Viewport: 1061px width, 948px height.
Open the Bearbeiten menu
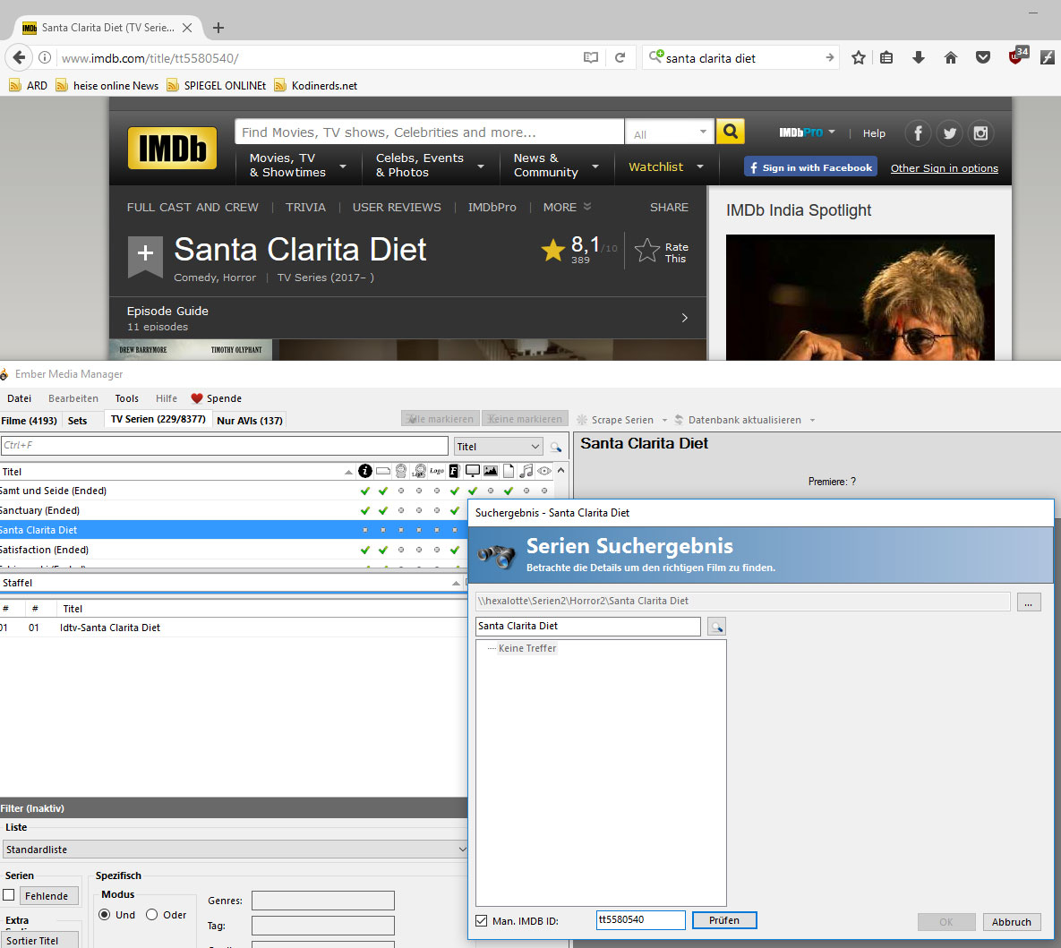(x=73, y=398)
